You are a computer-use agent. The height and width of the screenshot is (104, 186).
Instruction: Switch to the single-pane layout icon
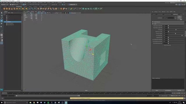2,35
